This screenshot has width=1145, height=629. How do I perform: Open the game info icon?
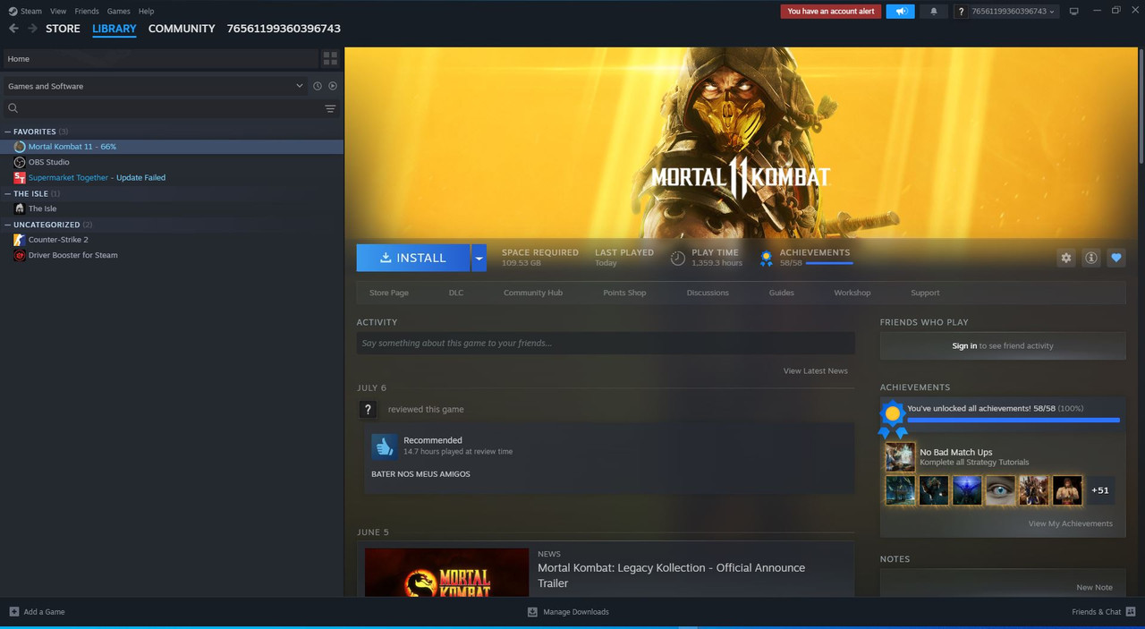[1090, 258]
